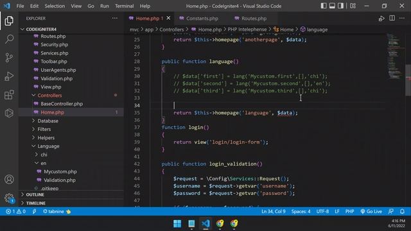Click the Controllers breadcrumb segment

tap(171, 30)
